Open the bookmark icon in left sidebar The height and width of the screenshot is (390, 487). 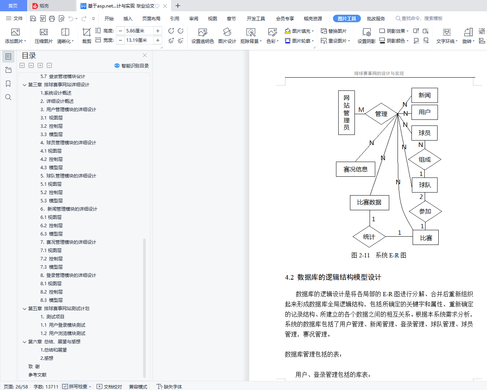[8, 84]
